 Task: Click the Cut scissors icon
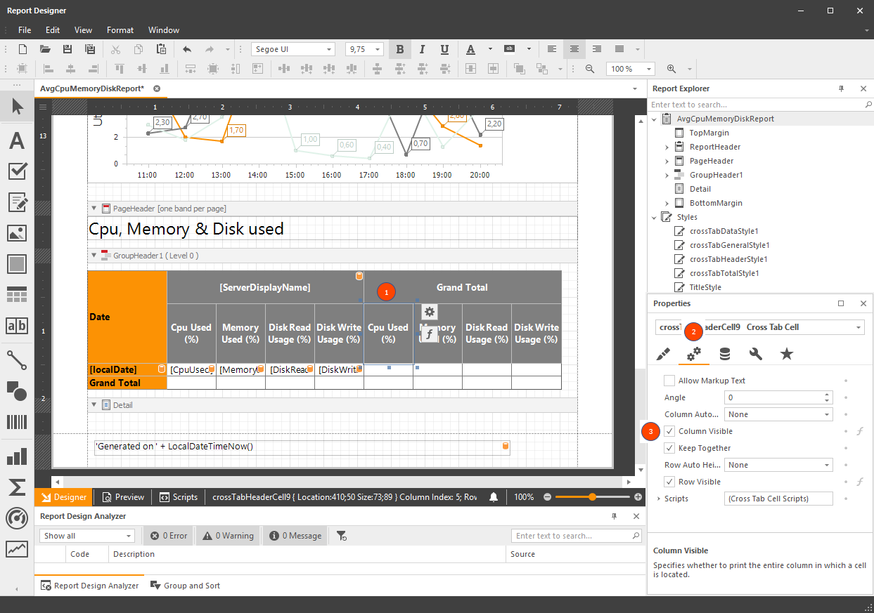tap(116, 49)
